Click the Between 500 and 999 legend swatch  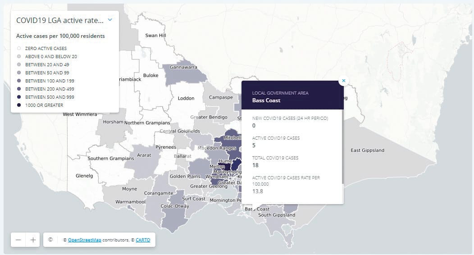click(x=19, y=97)
